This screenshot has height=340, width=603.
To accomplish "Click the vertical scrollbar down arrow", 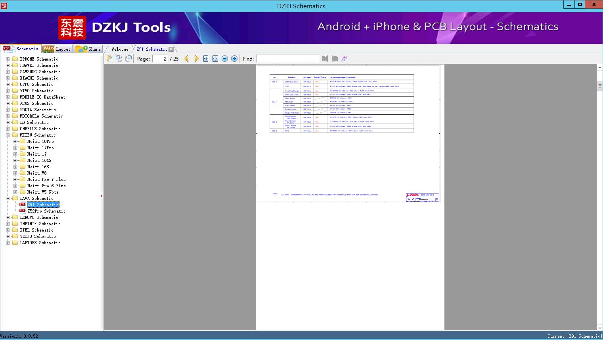I will 599,327.
